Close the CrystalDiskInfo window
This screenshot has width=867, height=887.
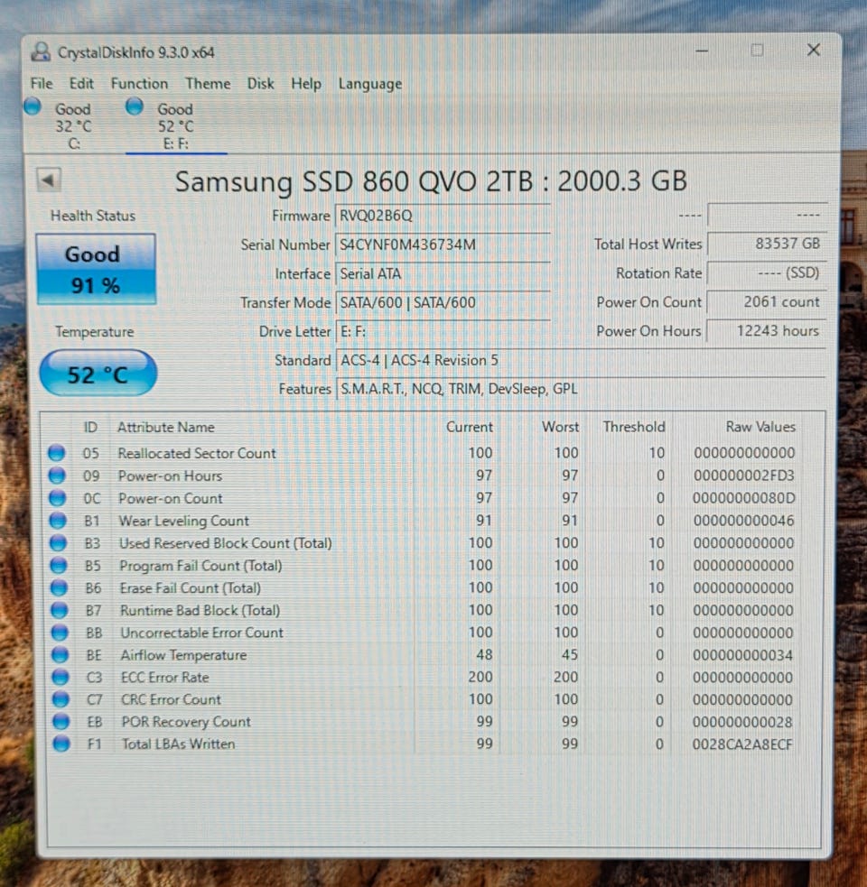pyautogui.click(x=813, y=50)
